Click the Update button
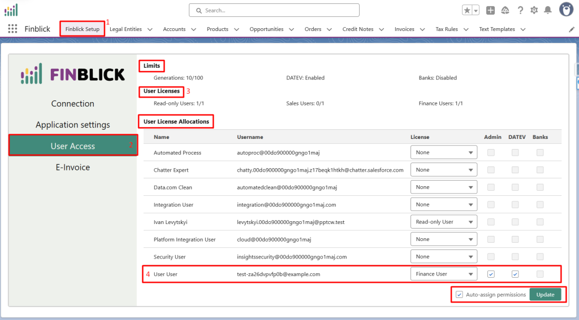 pos(545,295)
